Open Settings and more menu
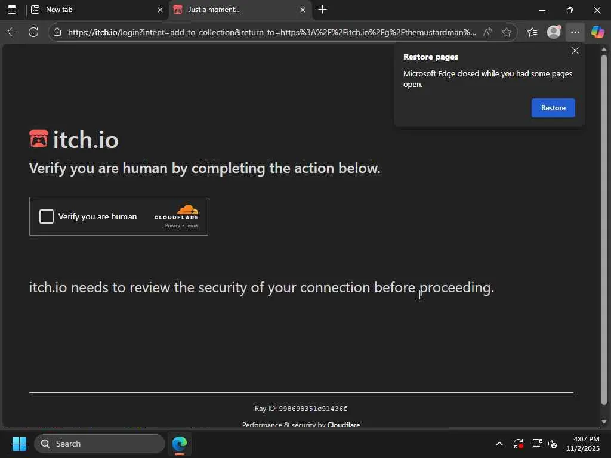Image resolution: width=611 pixels, height=458 pixels. click(x=575, y=32)
